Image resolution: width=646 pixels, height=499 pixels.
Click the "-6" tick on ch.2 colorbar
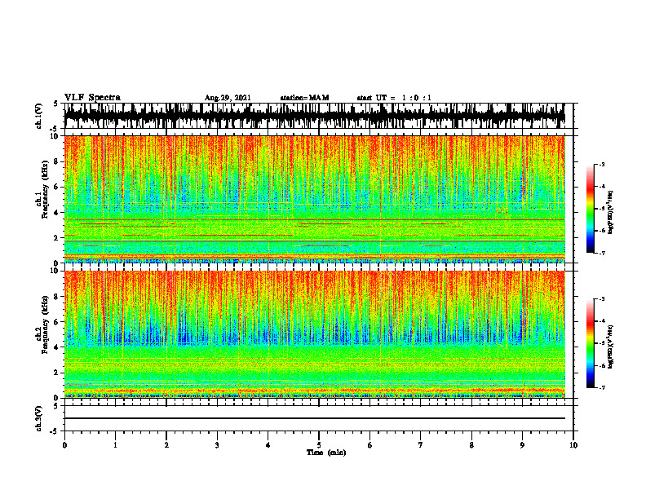(602, 365)
